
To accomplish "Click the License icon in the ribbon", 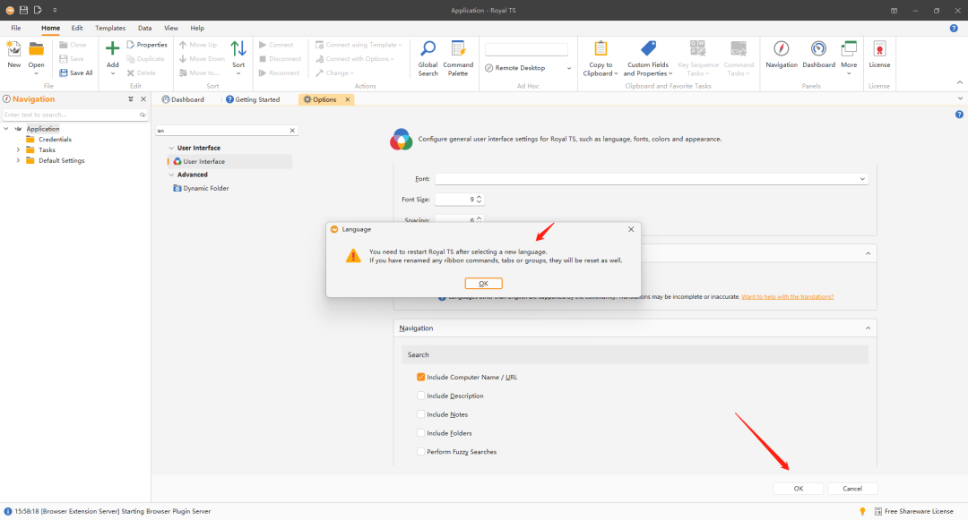I will (x=880, y=49).
